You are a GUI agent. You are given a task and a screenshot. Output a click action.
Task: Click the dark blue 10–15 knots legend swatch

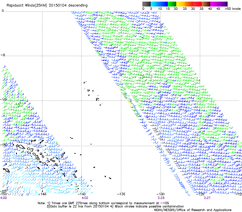[164, 4]
